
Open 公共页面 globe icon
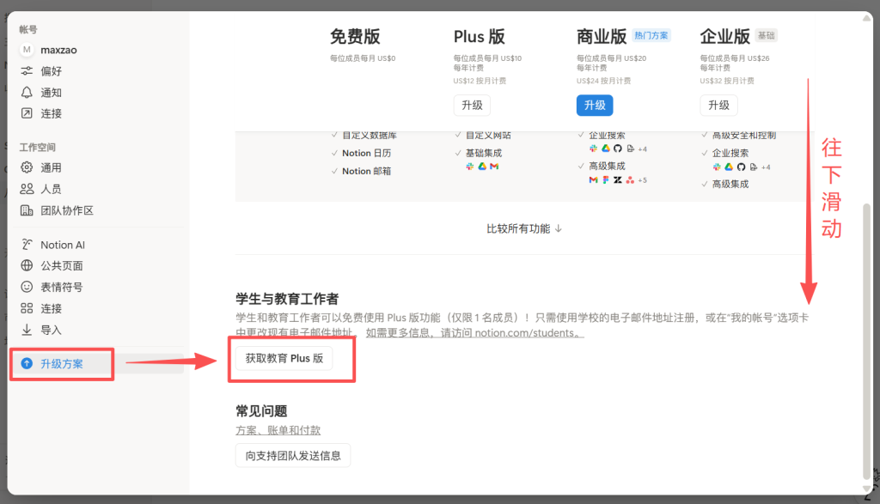coord(27,266)
